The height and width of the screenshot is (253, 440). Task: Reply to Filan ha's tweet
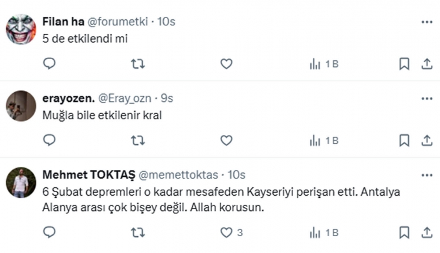pyautogui.click(x=49, y=64)
